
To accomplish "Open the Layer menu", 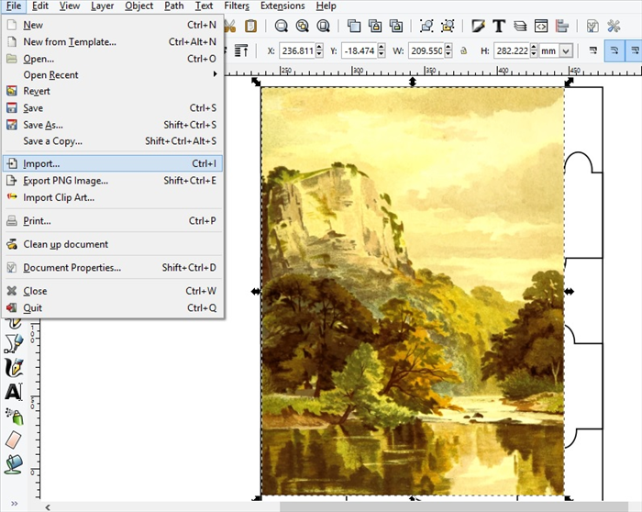I will [x=102, y=6].
